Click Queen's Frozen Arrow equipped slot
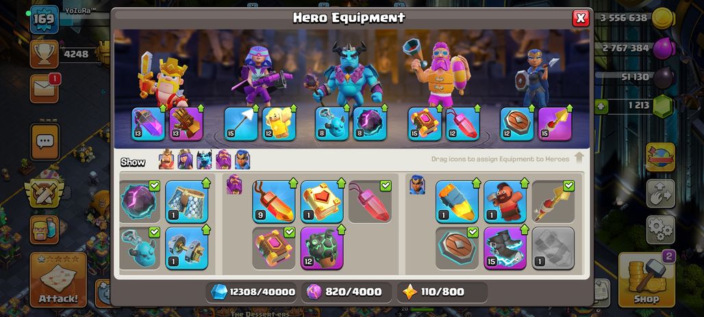The image size is (704, 317). pyautogui.click(x=240, y=124)
